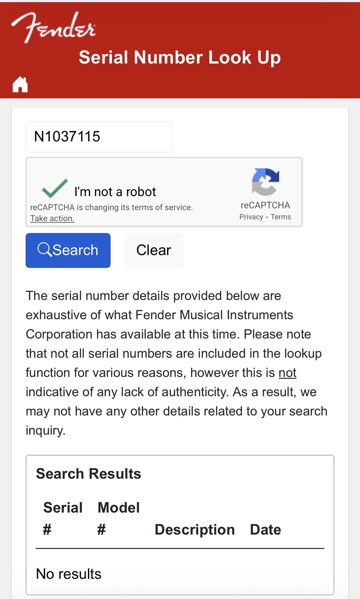Click the Description column header
Viewport: 360px width, 599px height.
194,529
